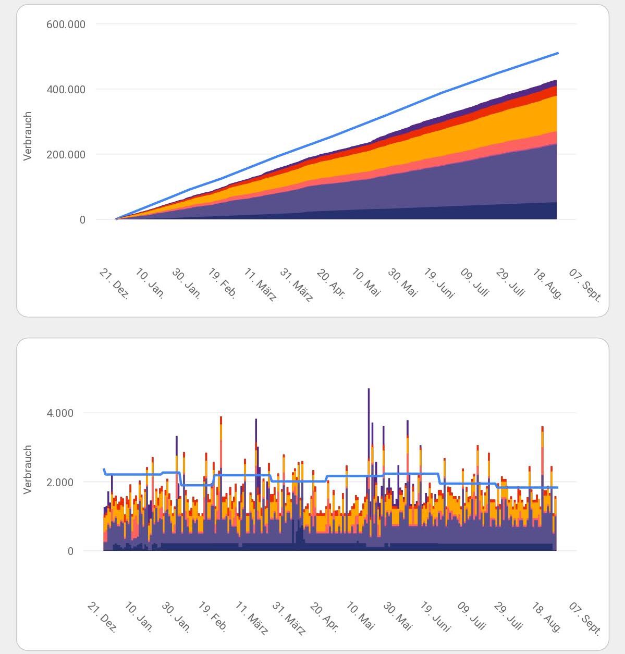The width and height of the screenshot is (625, 654).
Task: Click the Verbrauch axis title of the top chart
Action: [28, 136]
